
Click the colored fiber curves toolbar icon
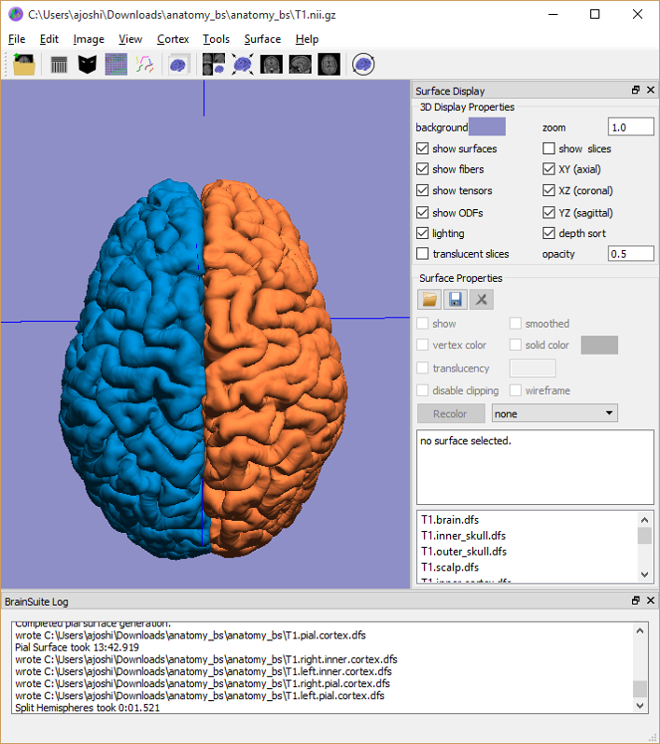pyautogui.click(x=144, y=64)
